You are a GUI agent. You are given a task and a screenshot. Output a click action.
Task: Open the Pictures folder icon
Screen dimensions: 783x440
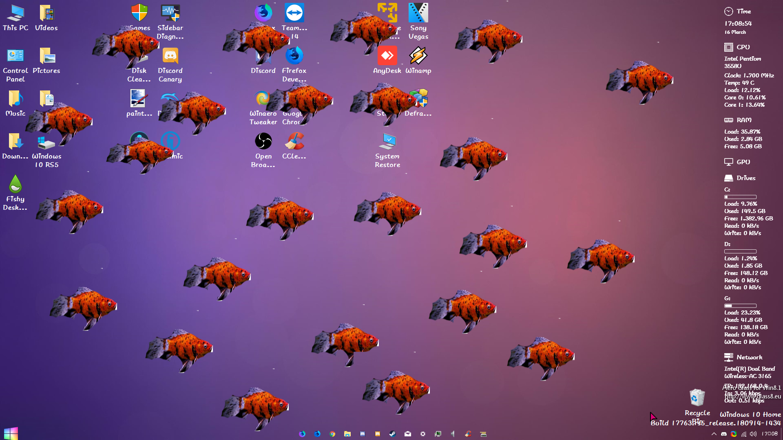pos(46,61)
